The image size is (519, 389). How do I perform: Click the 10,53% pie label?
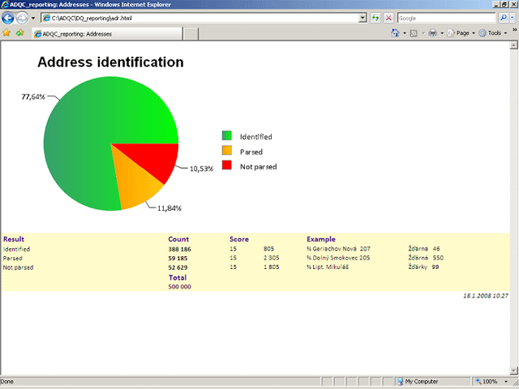[x=201, y=169]
